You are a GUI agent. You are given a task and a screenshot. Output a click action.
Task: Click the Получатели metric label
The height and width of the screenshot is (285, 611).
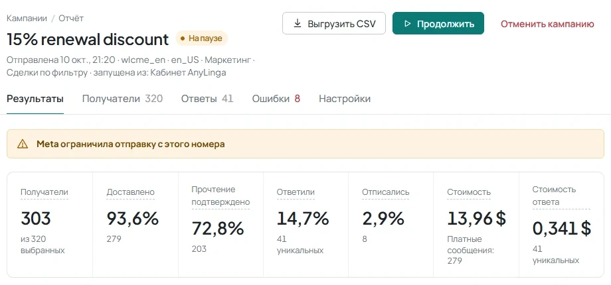pos(44,192)
